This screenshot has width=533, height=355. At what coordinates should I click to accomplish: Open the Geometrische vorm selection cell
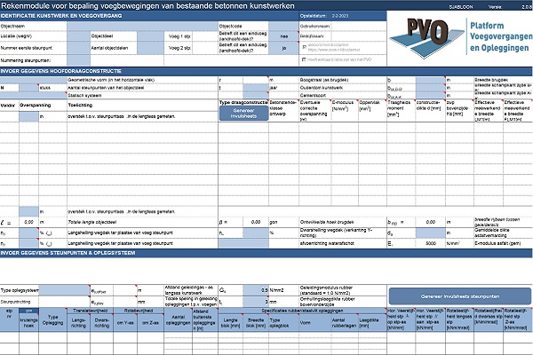pyautogui.click(x=34, y=80)
